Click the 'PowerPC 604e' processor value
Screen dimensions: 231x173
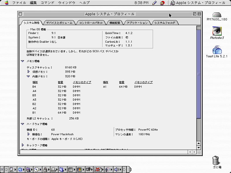(148, 129)
